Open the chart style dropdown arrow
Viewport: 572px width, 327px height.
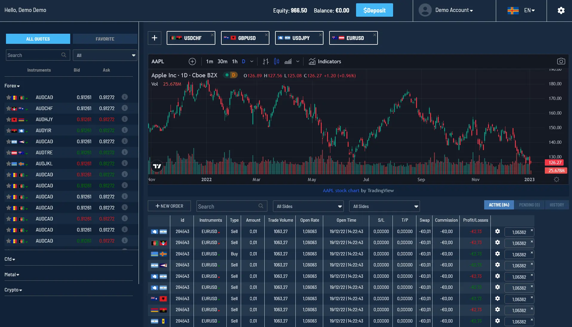tap(298, 61)
